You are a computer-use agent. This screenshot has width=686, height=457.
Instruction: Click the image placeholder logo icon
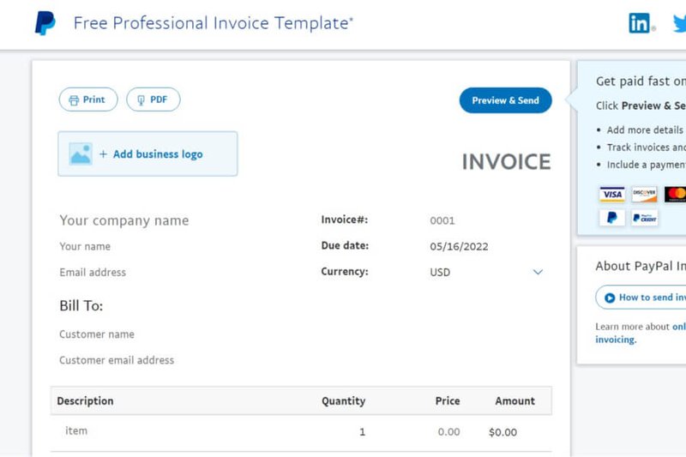[x=81, y=154]
